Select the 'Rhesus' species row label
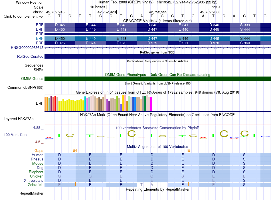The width and height of the screenshot is (271, 200). (x=37, y=159)
